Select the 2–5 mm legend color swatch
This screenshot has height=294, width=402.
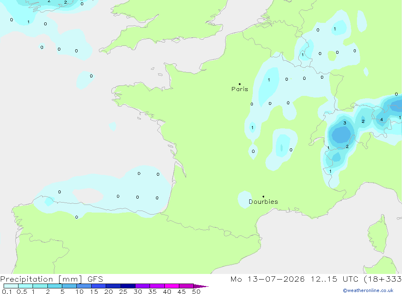(x=55, y=286)
